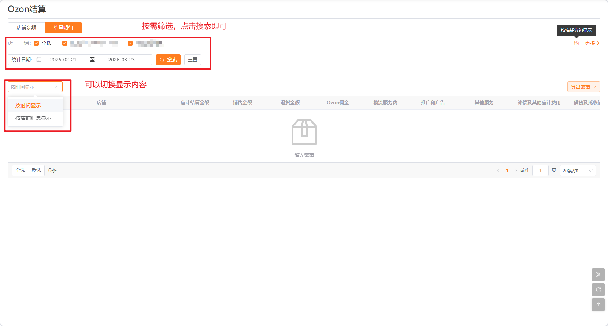The height and width of the screenshot is (326, 608).
Task: Uncheck the second blurred store checkbox
Action: (x=130, y=44)
